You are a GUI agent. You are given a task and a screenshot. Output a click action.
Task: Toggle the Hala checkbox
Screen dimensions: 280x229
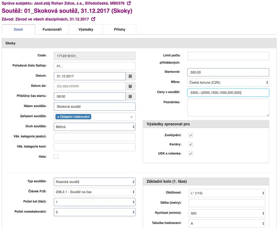pos(56,157)
